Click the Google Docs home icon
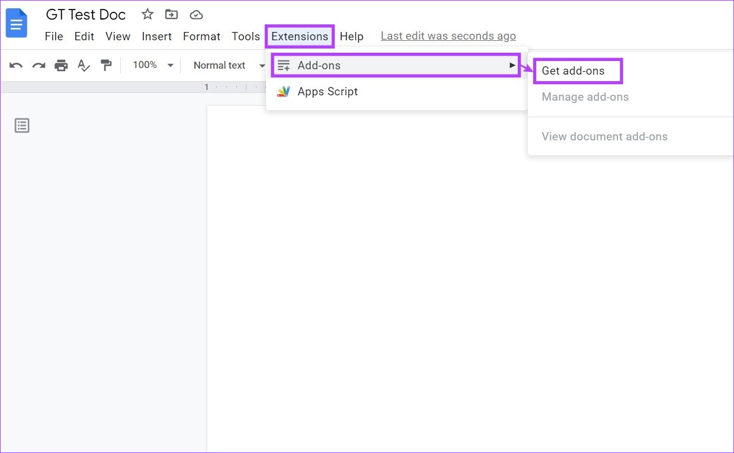 [x=17, y=23]
